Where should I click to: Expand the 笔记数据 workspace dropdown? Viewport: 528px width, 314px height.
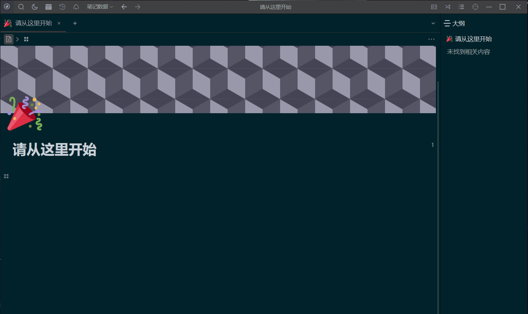(100, 7)
